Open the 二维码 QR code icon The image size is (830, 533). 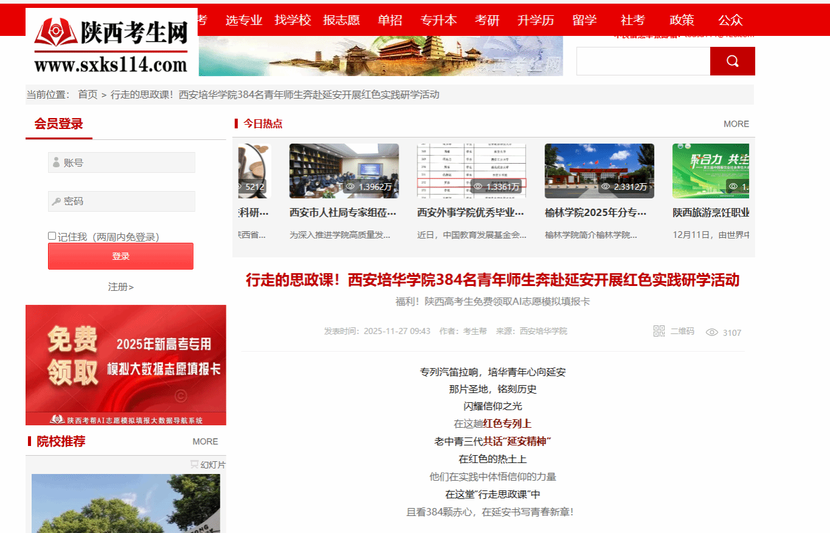click(659, 331)
